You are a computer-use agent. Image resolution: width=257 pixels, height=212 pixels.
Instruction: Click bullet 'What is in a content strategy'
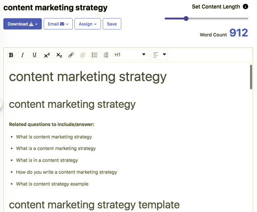tap(47, 160)
